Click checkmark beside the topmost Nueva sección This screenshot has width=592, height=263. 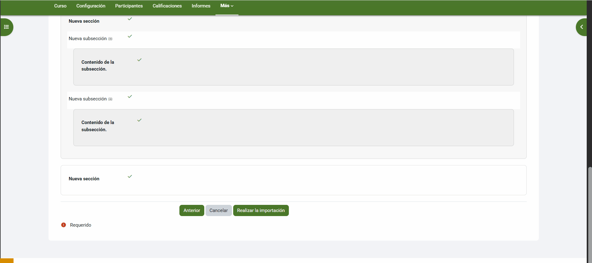pos(130,19)
